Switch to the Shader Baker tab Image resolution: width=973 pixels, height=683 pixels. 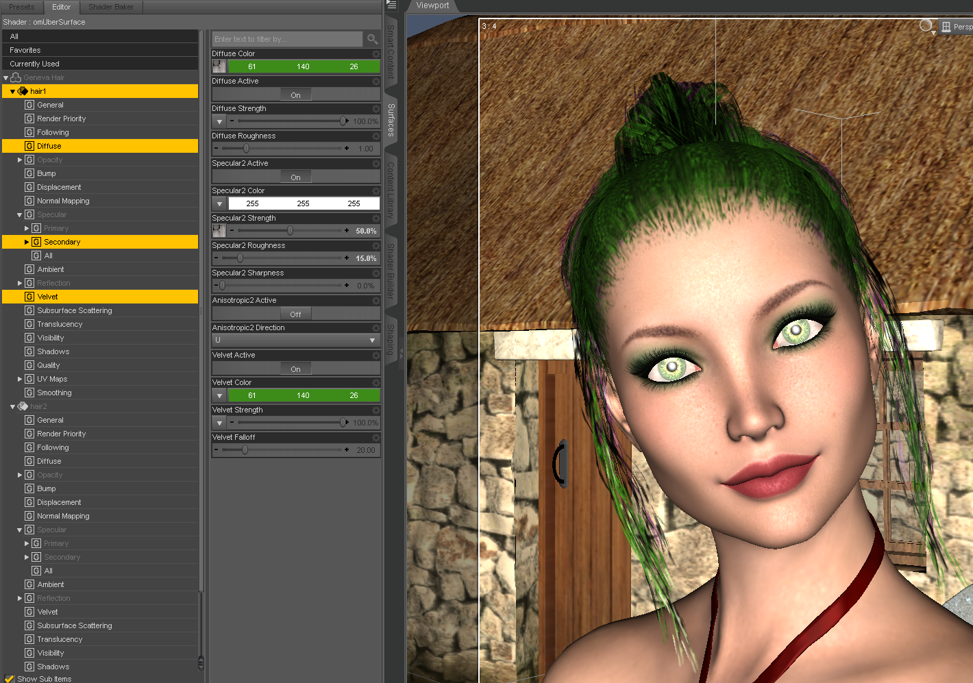click(111, 7)
